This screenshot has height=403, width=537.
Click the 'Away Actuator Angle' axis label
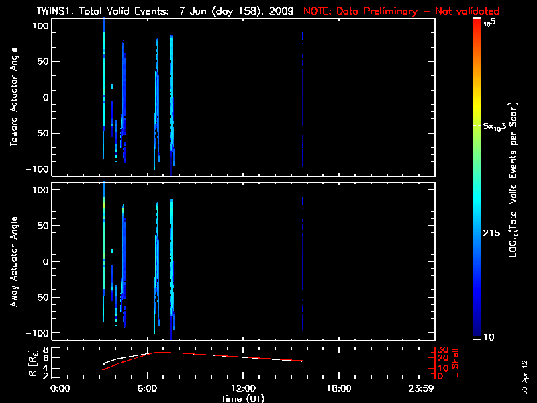coord(13,262)
